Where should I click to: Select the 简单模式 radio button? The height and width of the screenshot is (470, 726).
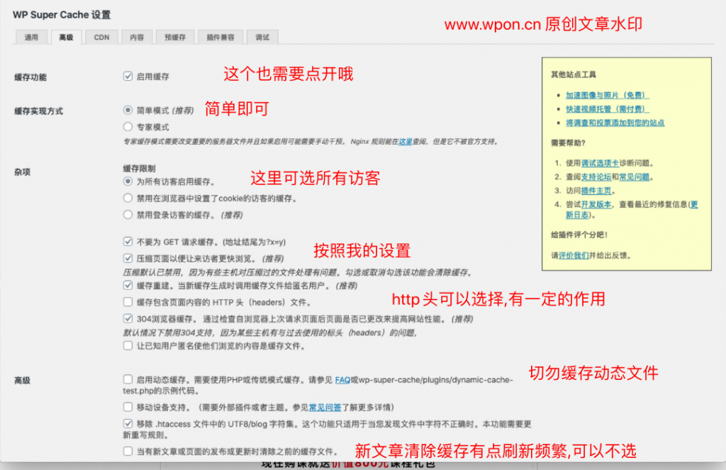point(128,111)
